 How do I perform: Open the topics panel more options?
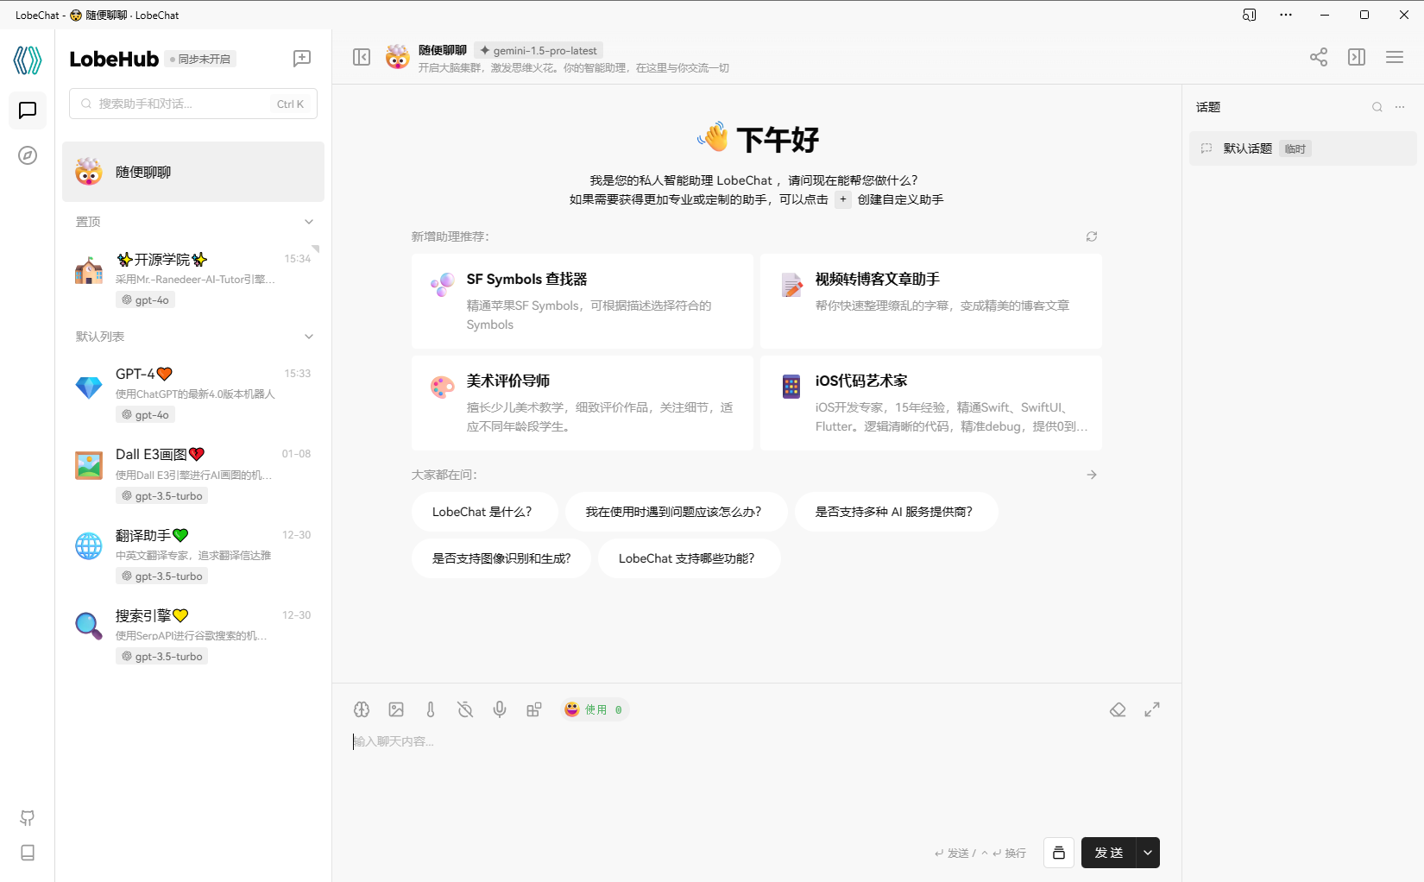pos(1400,107)
